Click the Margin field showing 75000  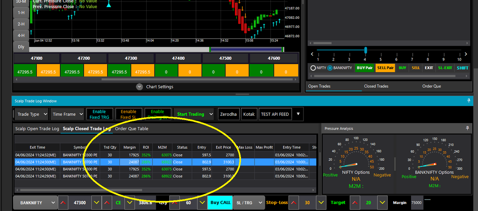(417, 203)
